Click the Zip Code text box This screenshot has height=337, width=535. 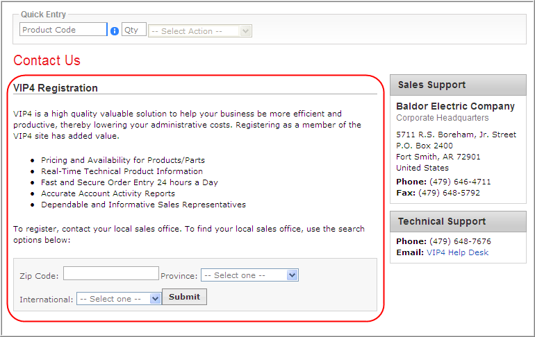(x=110, y=274)
